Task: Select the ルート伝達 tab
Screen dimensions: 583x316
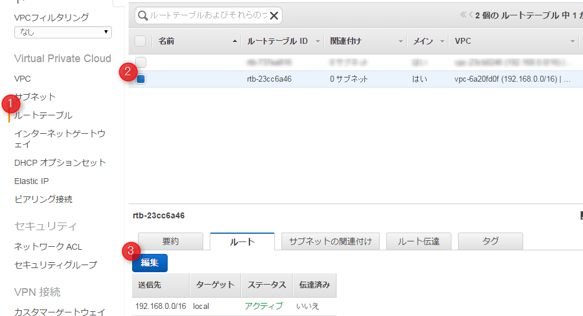Action: point(418,241)
